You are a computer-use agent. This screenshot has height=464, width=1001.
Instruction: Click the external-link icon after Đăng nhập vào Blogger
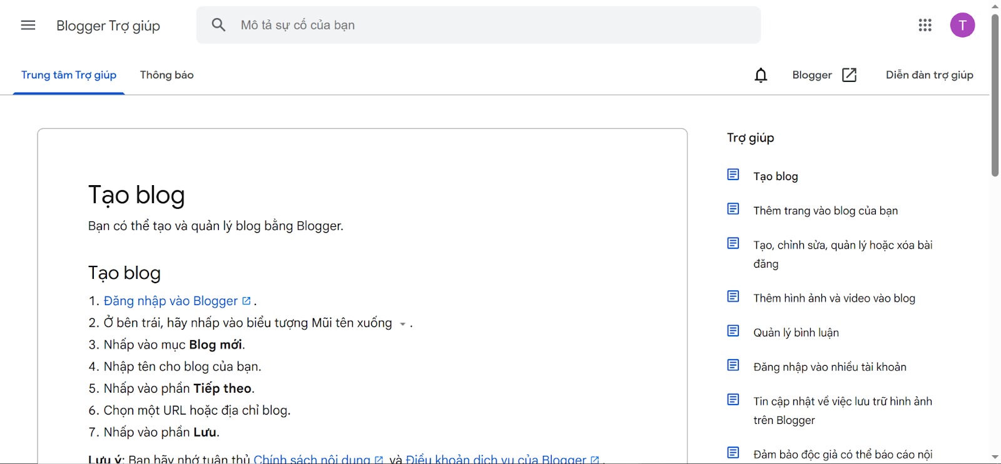click(246, 301)
